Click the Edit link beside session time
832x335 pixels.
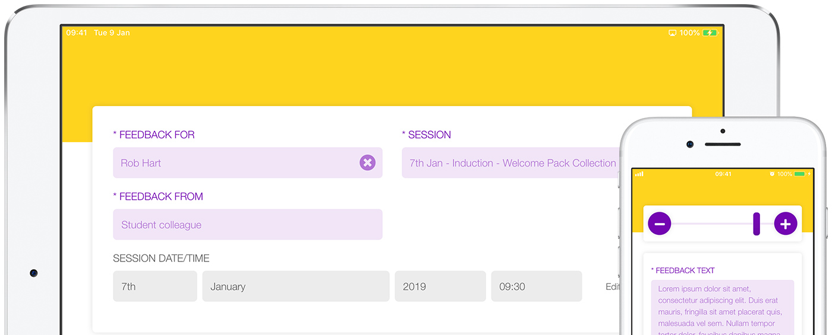click(x=612, y=286)
